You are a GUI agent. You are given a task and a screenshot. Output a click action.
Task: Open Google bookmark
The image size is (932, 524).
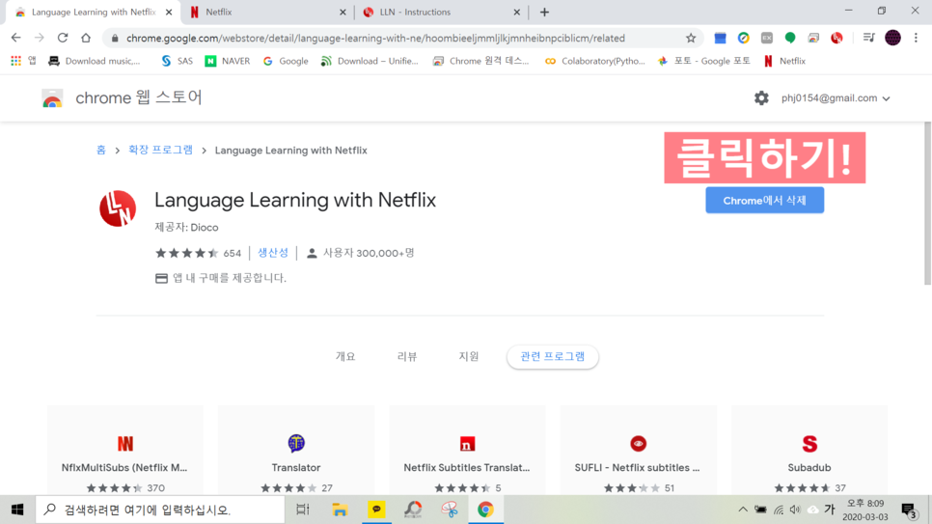(286, 61)
